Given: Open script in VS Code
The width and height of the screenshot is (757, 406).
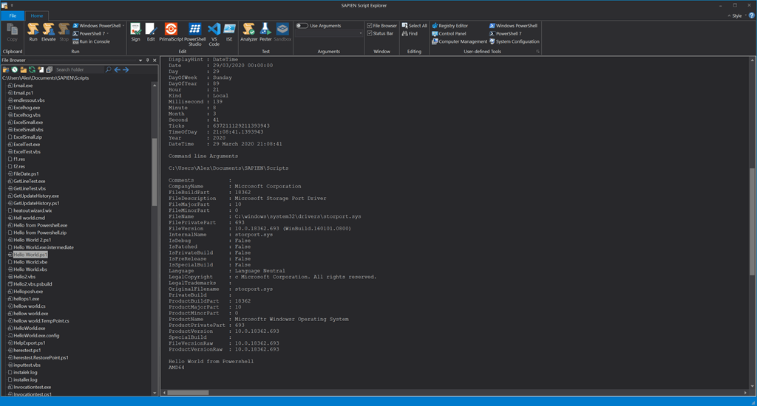Looking at the screenshot, I should point(214,34).
